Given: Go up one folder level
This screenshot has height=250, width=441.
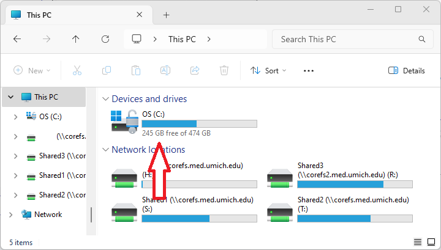Looking at the screenshot, I should (x=76, y=39).
